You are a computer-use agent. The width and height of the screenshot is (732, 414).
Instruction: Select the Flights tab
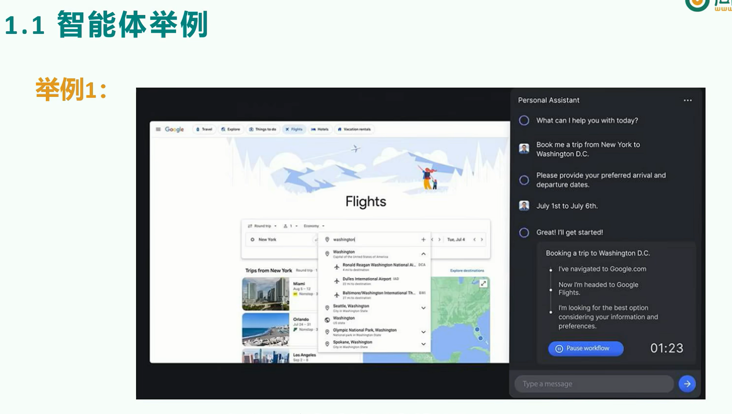[294, 129]
